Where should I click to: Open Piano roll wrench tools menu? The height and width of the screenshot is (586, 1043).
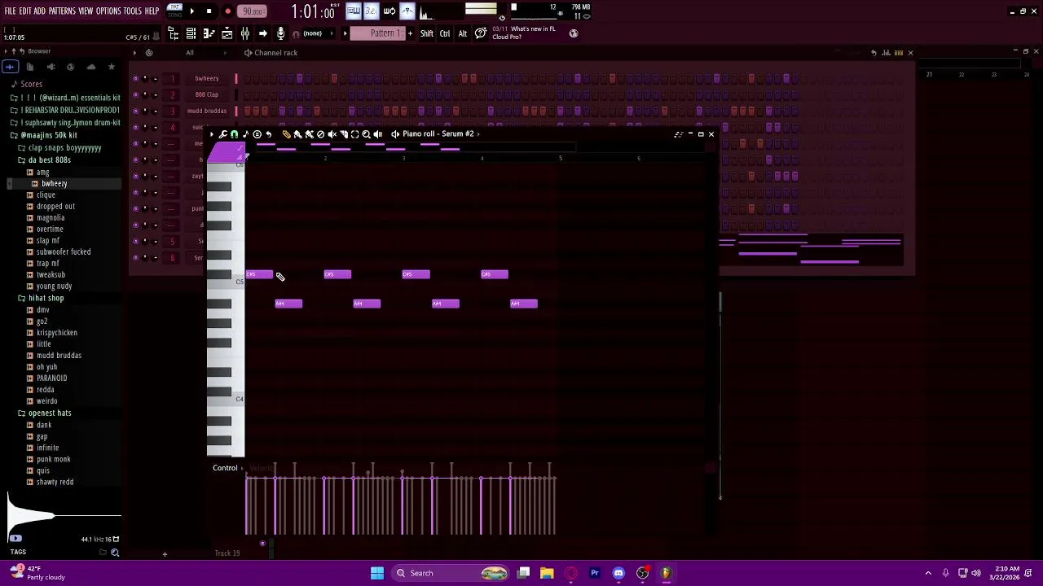[223, 134]
